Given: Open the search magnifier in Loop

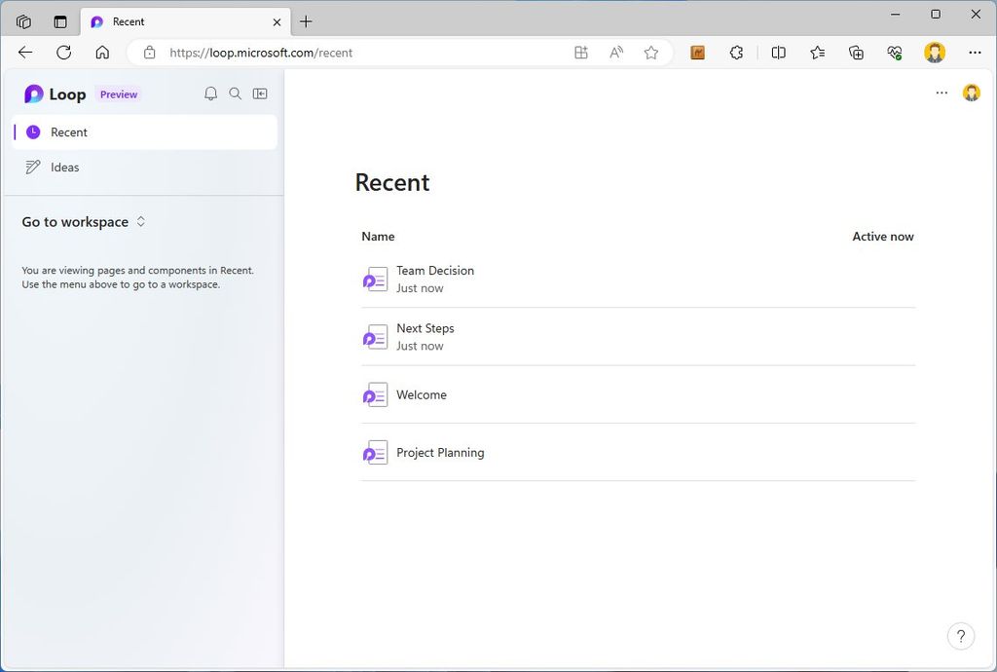Looking at the screenshot, I should tap(235, 93).
